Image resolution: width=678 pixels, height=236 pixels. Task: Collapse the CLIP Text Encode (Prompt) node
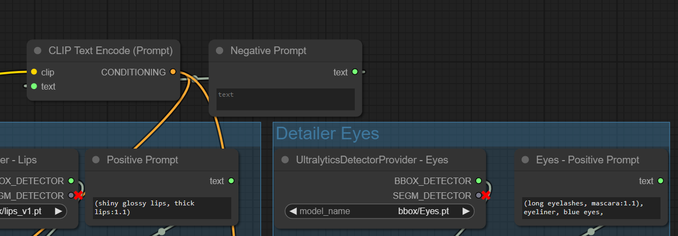pos(38,51)
